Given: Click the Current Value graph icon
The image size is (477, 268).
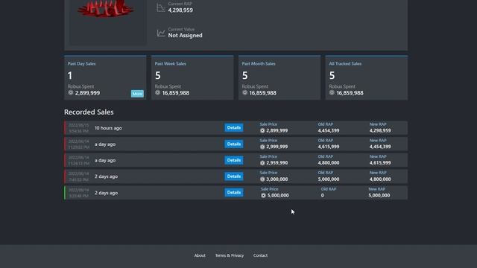Looking at the screenshot, I should (x=161, y=33).
